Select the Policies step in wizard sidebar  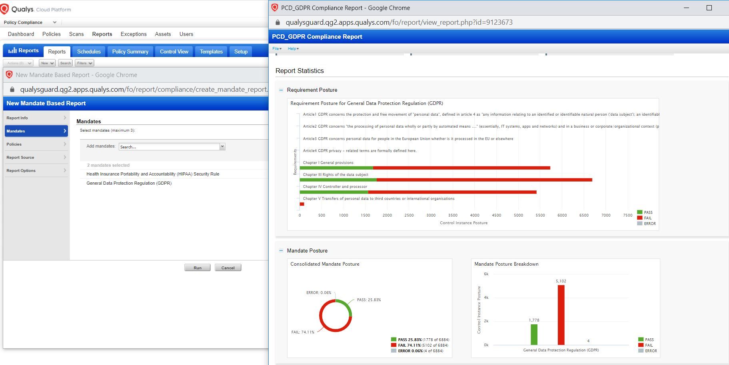(x=36, y=144)
